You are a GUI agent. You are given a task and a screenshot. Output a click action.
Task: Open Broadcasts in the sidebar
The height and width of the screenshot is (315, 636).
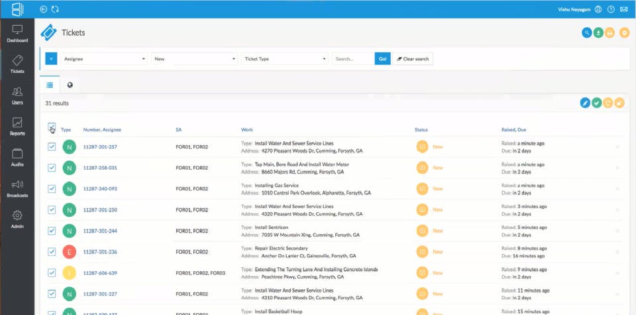tap(17, 189)
